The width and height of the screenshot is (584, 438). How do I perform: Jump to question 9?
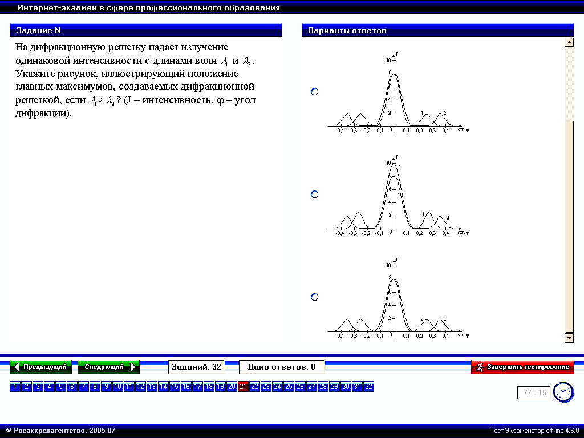coord(106,387)
